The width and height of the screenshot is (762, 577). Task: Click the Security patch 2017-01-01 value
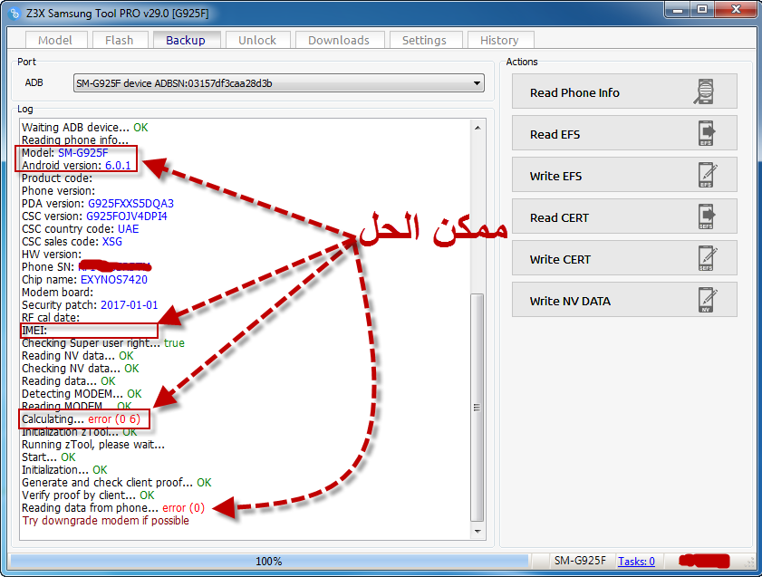click(130, 305)
